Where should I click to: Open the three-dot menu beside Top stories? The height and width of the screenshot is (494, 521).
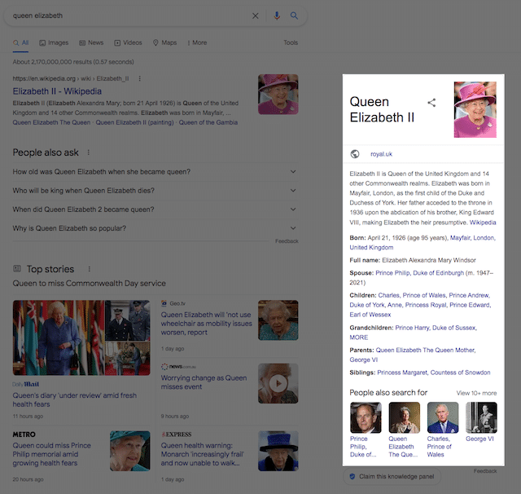(89, 269)
